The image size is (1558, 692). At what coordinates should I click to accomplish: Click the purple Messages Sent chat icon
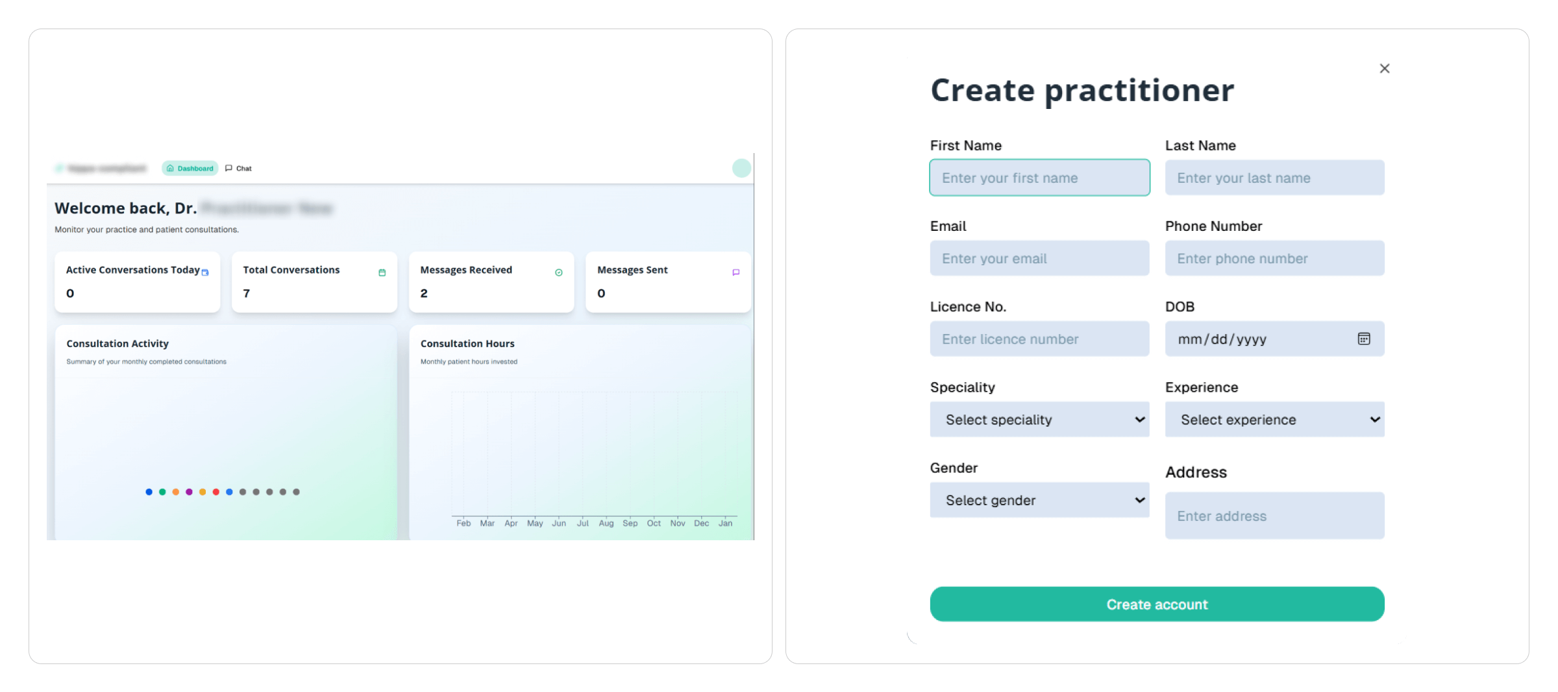736,272
